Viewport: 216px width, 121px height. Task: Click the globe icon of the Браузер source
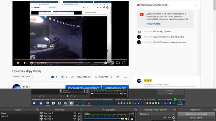[42, 116]
